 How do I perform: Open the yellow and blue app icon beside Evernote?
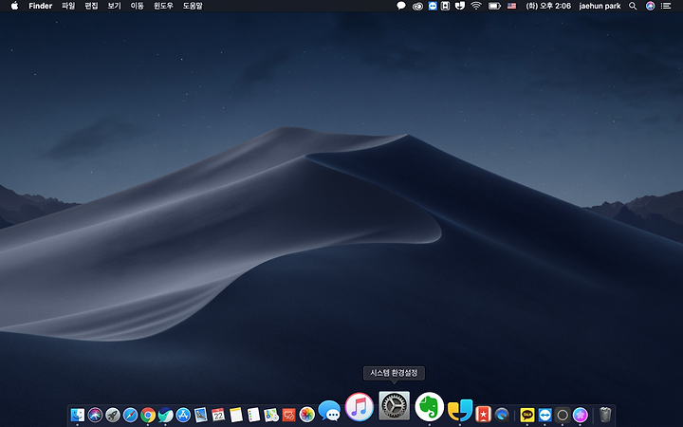point(460,410)
